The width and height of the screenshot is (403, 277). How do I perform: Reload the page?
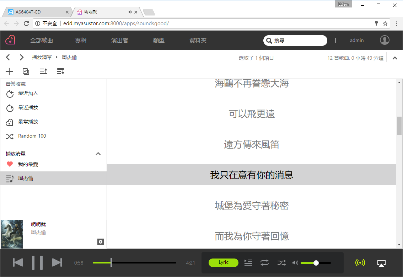26,23
